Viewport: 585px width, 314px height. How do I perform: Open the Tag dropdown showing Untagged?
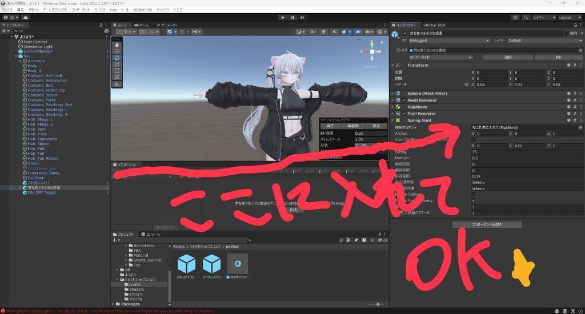(x=449, y=41)
